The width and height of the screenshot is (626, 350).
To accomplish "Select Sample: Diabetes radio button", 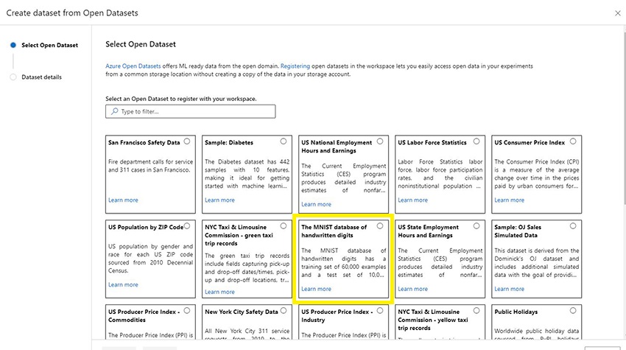I will click(284, 141).
